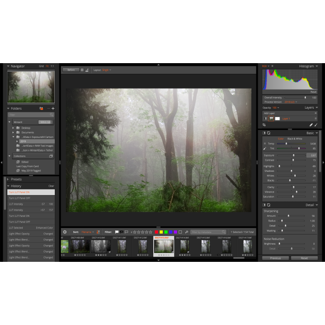Filter by purple color label
This screenshot has height=325, width=325.
point(175,232)
